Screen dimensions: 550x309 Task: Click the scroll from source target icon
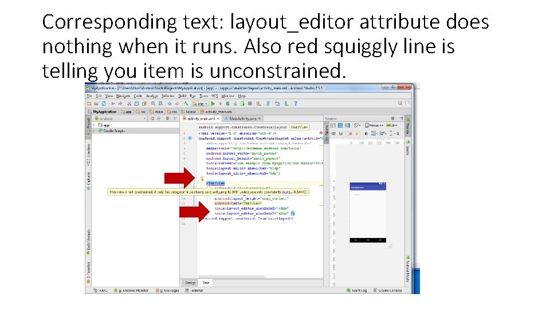click(x=152, y=119)
